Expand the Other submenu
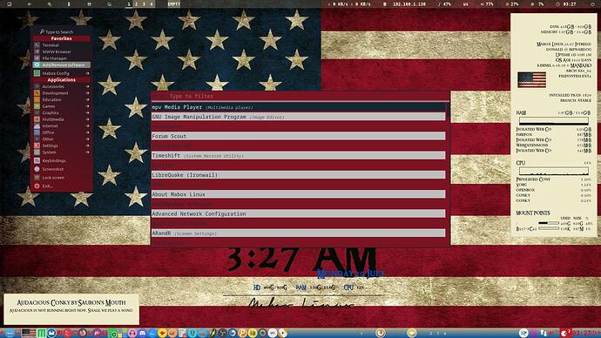Viewport: 601px width, 338px height. (61, 139)
